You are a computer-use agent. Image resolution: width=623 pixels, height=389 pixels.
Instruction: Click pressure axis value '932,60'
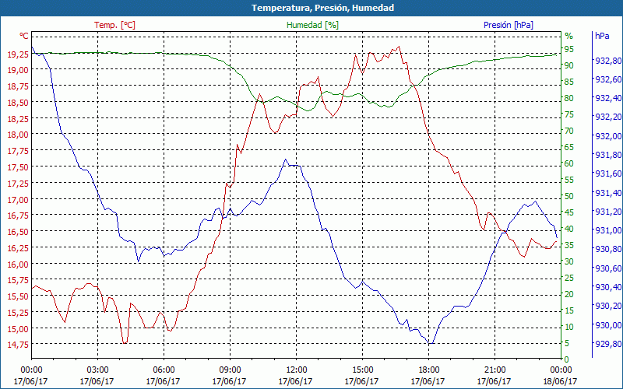608,79
